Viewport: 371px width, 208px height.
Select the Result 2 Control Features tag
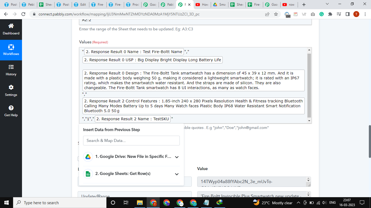194,106
